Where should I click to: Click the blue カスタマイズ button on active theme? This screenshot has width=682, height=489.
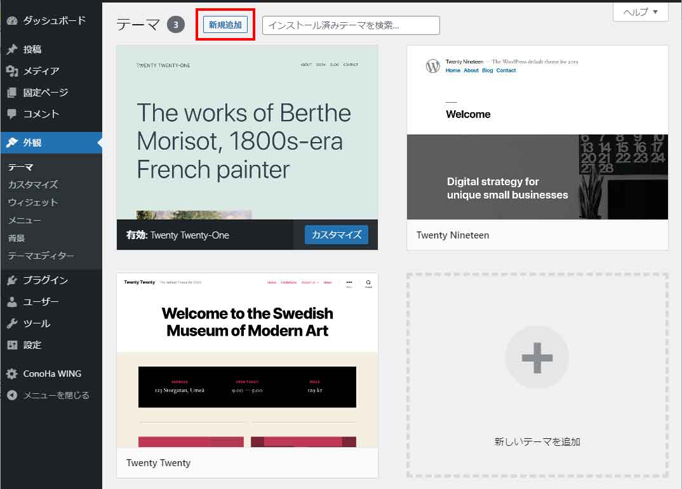336,235
